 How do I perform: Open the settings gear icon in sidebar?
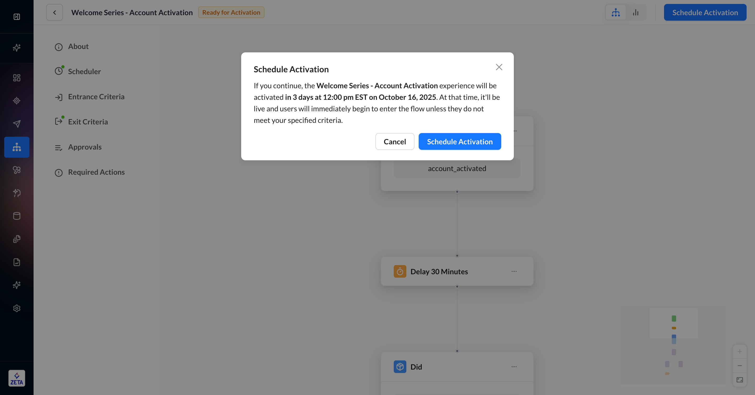(17, 308)
